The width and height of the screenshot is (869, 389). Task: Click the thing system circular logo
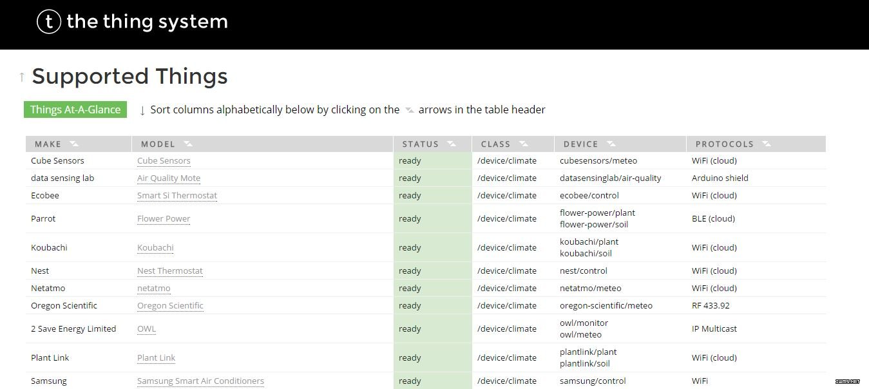49,22
